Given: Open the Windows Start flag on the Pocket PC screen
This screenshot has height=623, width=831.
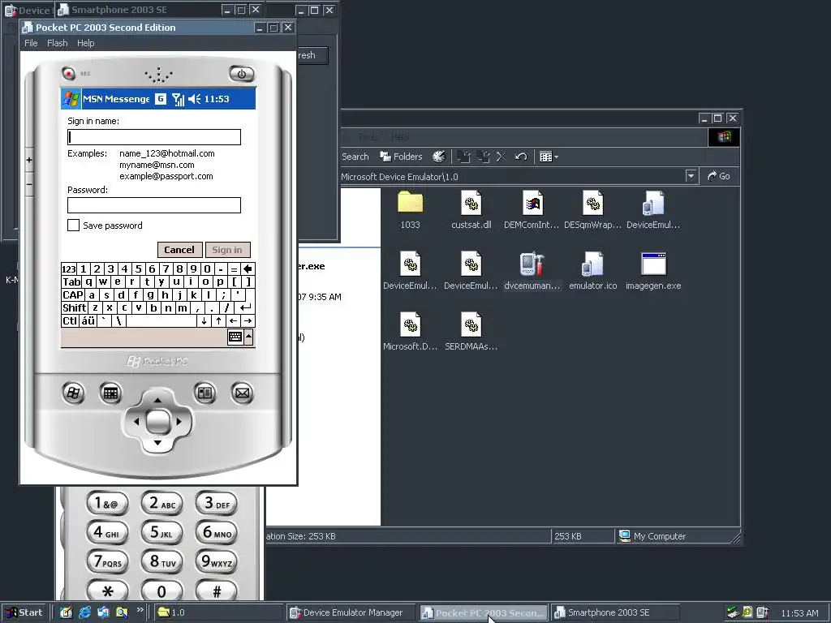Looking at the screenshot, I should [x=71, y=98].
